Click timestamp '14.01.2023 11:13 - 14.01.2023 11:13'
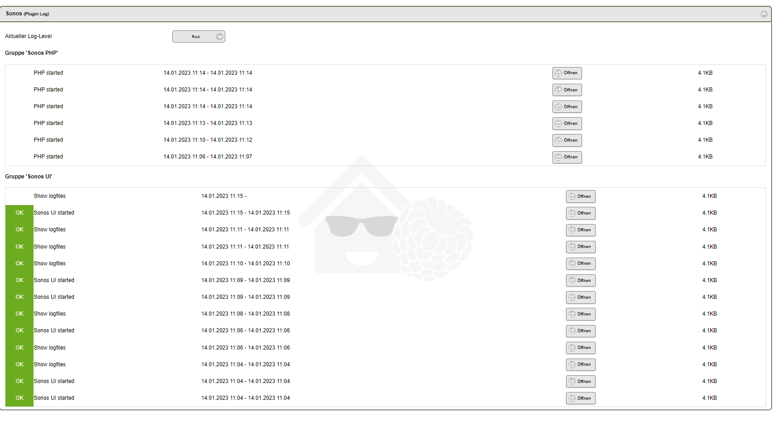Screen dimensions: 776x426 pyautogui.click(x=208, y=123)
